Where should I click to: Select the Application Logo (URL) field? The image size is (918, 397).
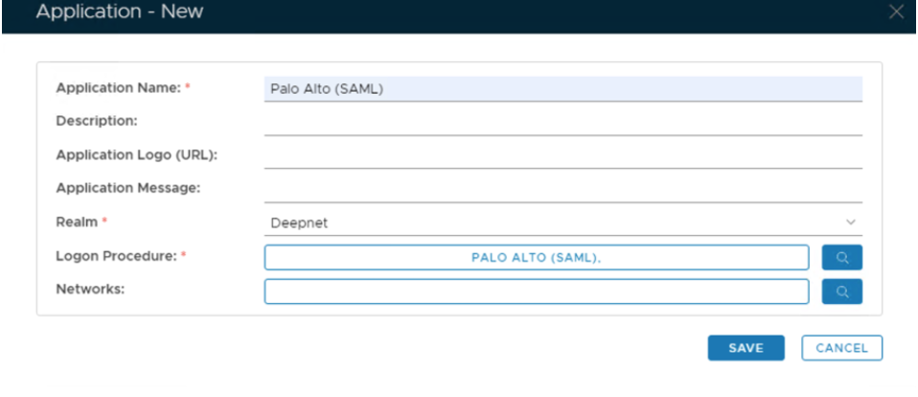coord(562,154)
